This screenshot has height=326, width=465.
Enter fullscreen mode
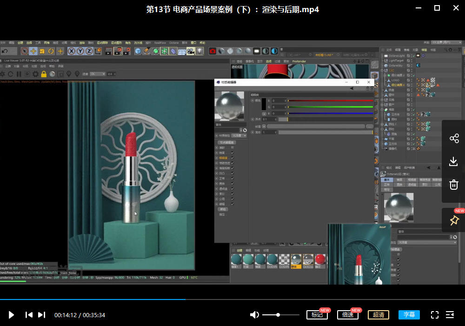pyautogui.click(x=435, y=315)
